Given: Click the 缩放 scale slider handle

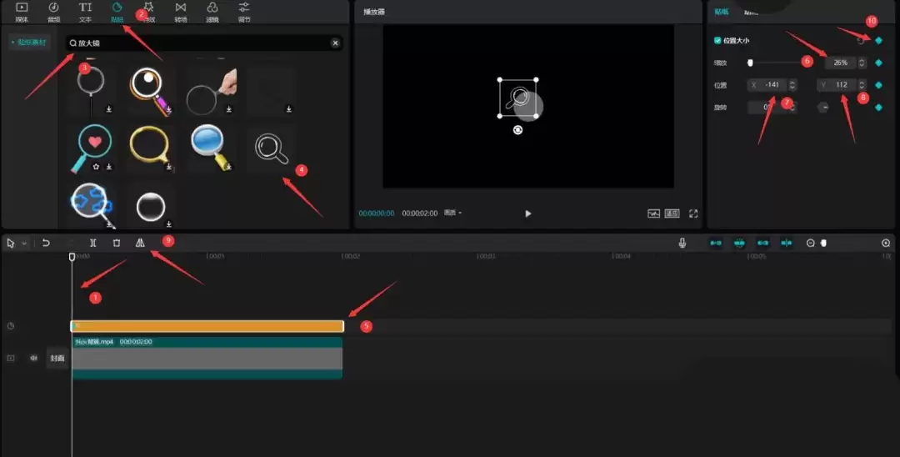Looking at the screenshot, I should pos(751,63).
